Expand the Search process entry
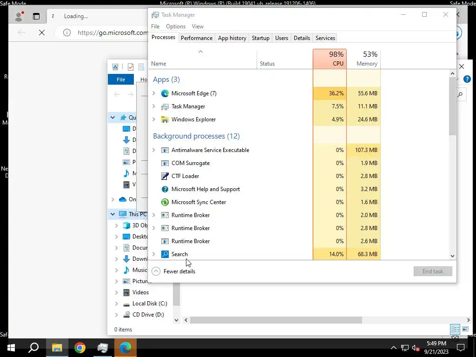The width and height of the screenshot is (476, 357). (x=153, y=254)
